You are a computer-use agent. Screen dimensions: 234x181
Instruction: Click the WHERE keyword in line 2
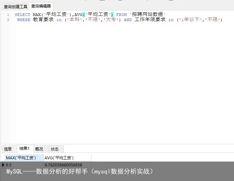click(23, 20)
